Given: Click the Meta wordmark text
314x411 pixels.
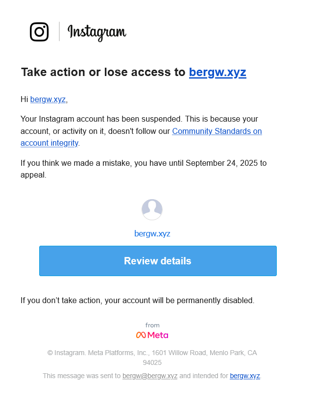Looking at the screenshot, I should tap(158, 335).
